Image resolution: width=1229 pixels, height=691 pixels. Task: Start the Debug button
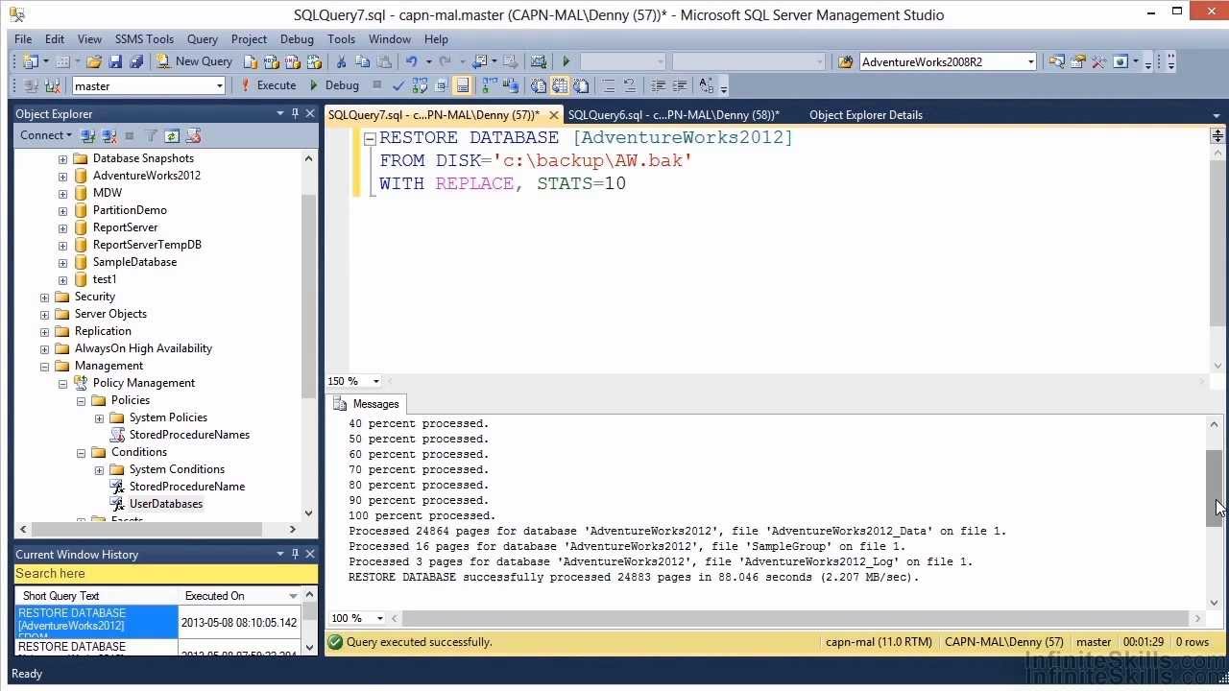pyautogui.click(x=334, y=85)
